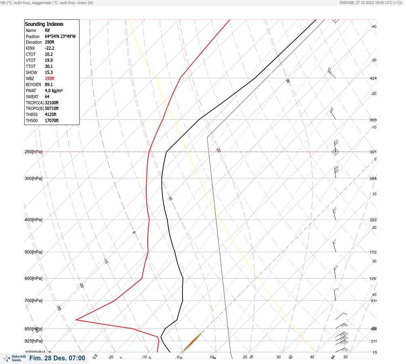Click the 600[hPa] pressure label
The width and height of the screenshot is (405, 364).
click(x=34, y=278)
